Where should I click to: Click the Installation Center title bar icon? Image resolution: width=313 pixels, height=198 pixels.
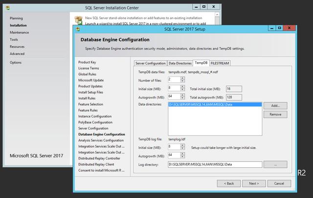pos(8,8)
